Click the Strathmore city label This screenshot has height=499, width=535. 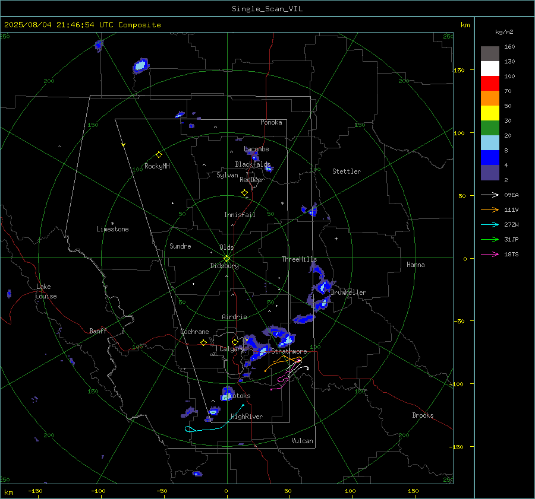point(289,351)
